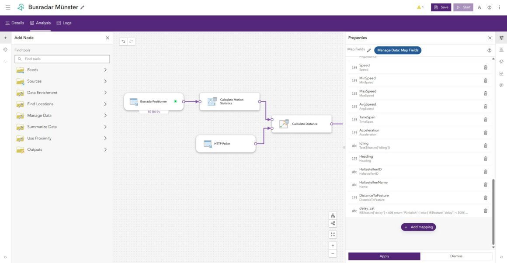
Task: Delete the Speed field mapping
Action: (485, 67)
